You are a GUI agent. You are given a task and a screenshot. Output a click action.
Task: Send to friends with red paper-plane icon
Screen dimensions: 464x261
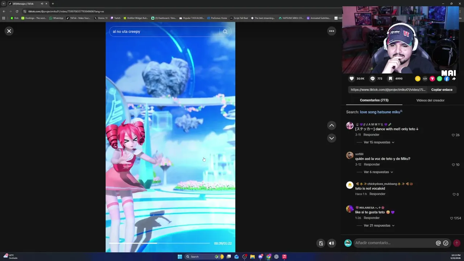click(432, 79)
